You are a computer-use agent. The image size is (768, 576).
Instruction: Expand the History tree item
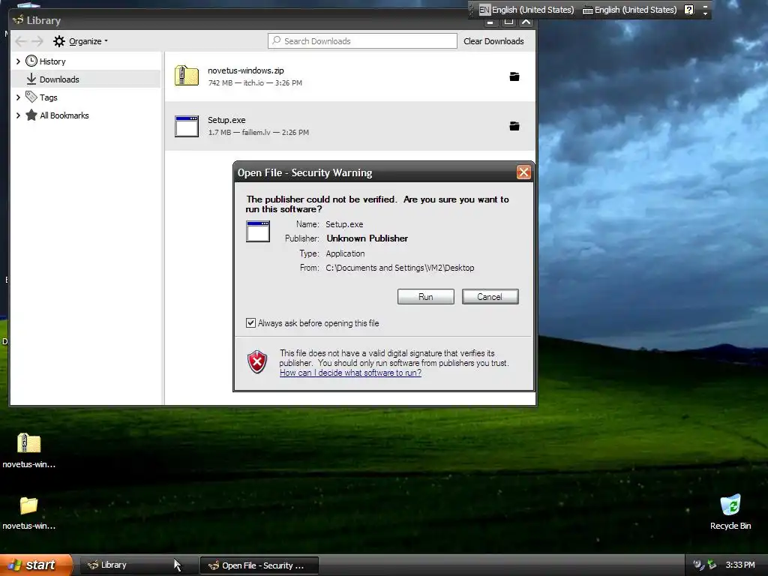[x=18, y=61]
